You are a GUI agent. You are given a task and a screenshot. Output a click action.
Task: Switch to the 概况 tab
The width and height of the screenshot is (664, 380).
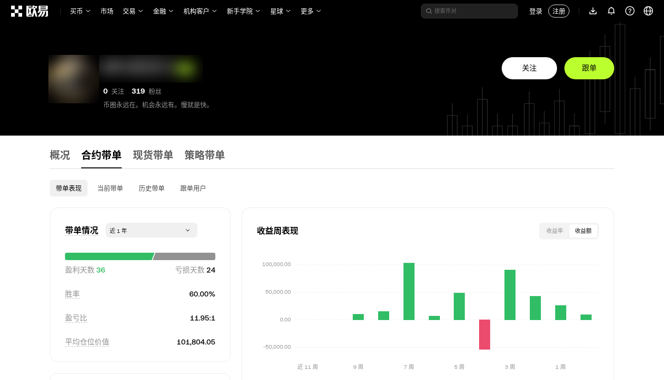click(x=60, y=155)
